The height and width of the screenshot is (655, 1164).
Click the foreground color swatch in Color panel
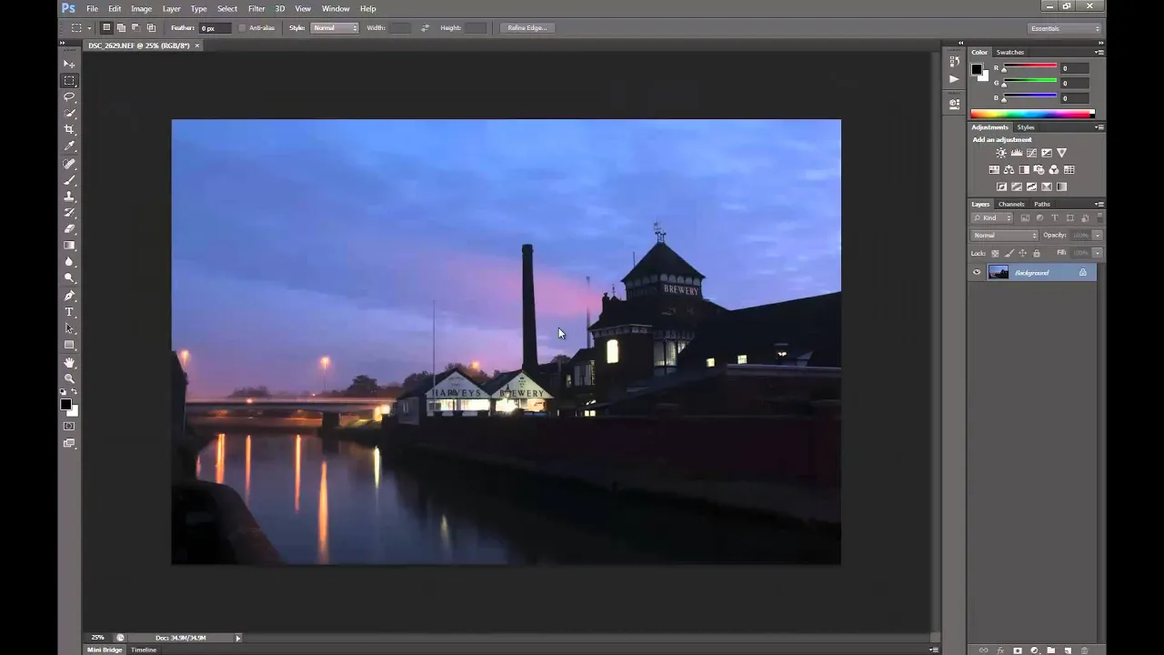pyautogui.click(x=977, y=70)
